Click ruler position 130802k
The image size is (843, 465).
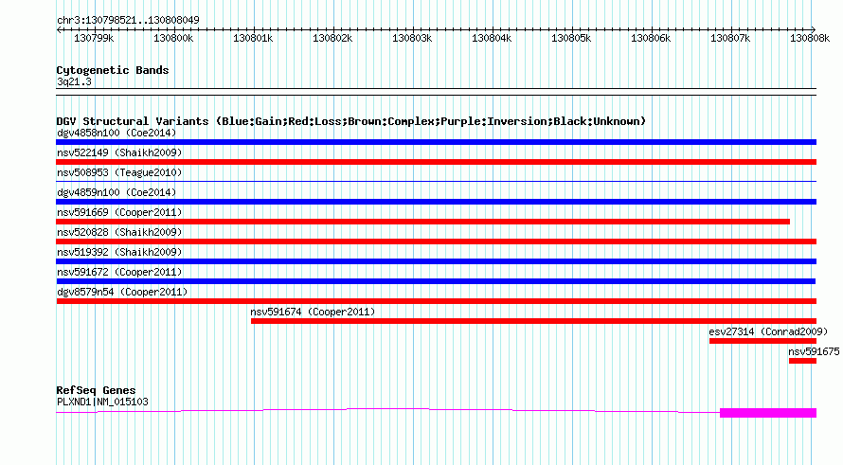[x=332, y=38]
